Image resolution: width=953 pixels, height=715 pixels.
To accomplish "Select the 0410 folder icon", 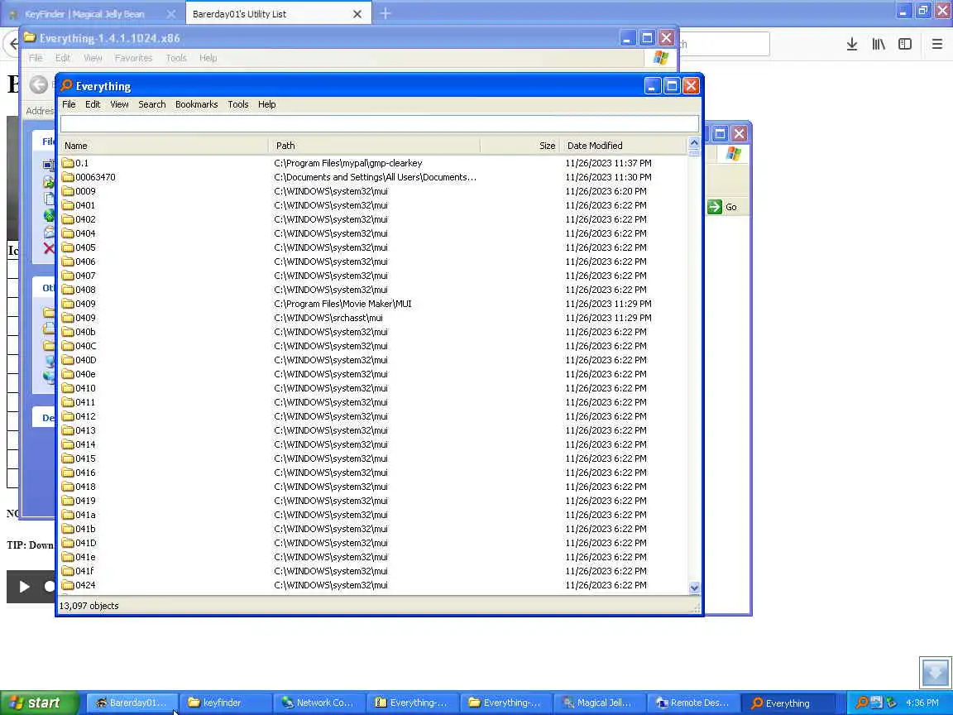I will (68, 388).
